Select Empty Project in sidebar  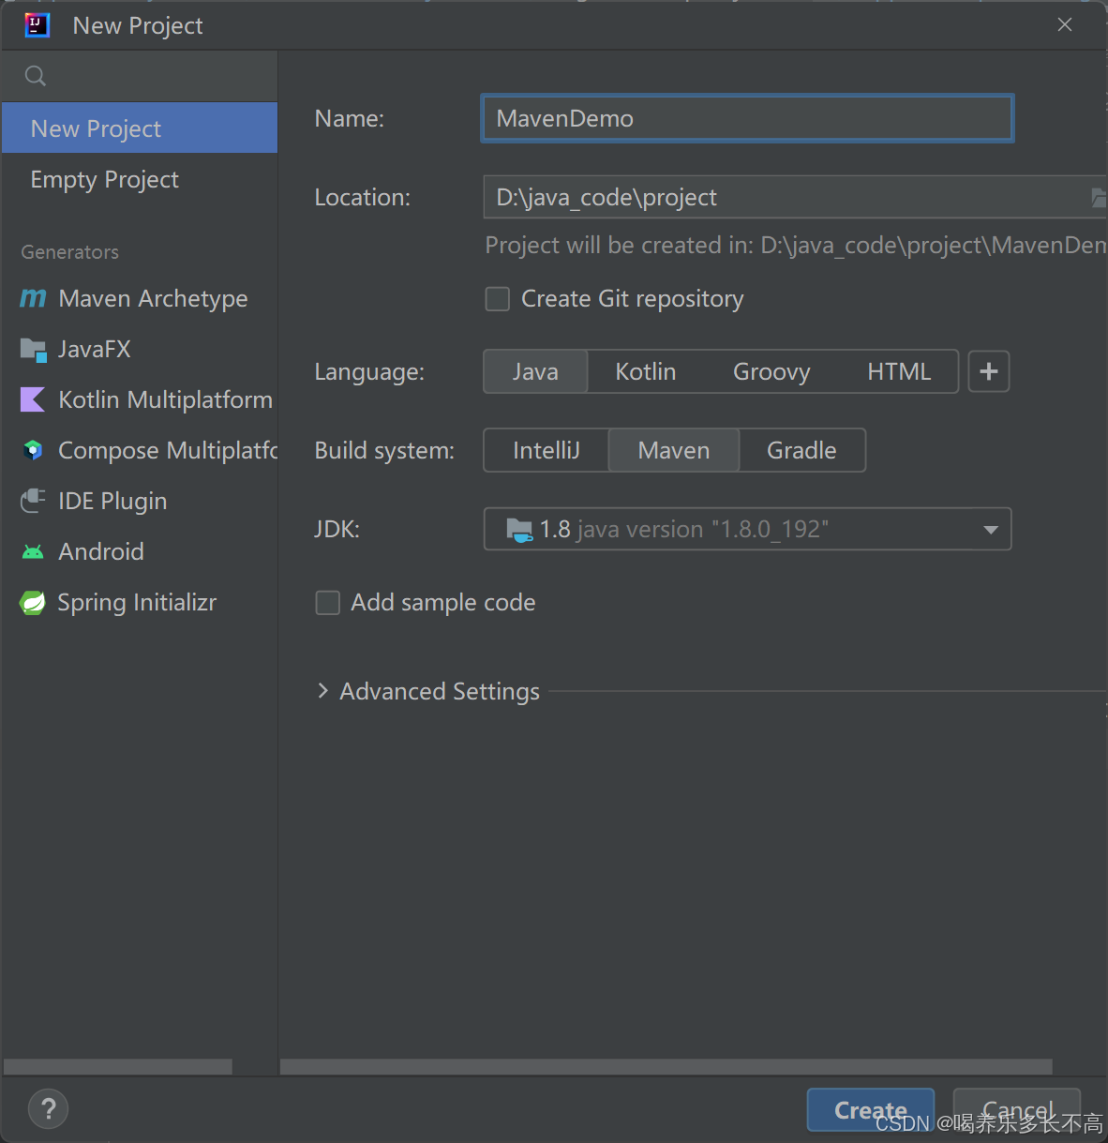pos(139,179)
